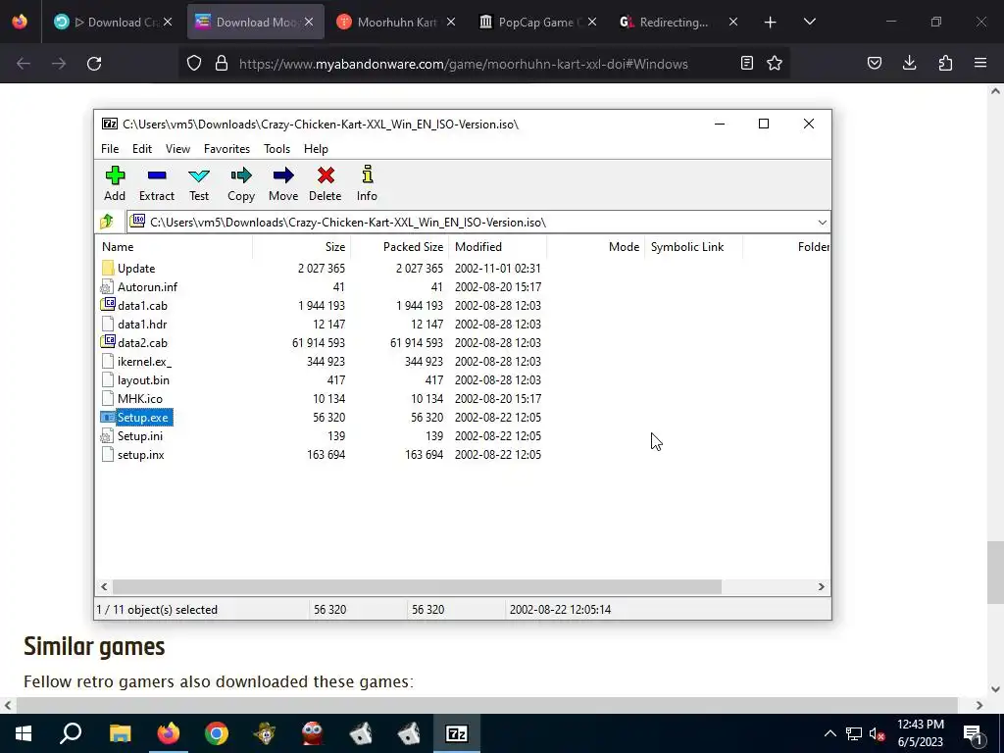Click the Mode column header

coord(595,247)
